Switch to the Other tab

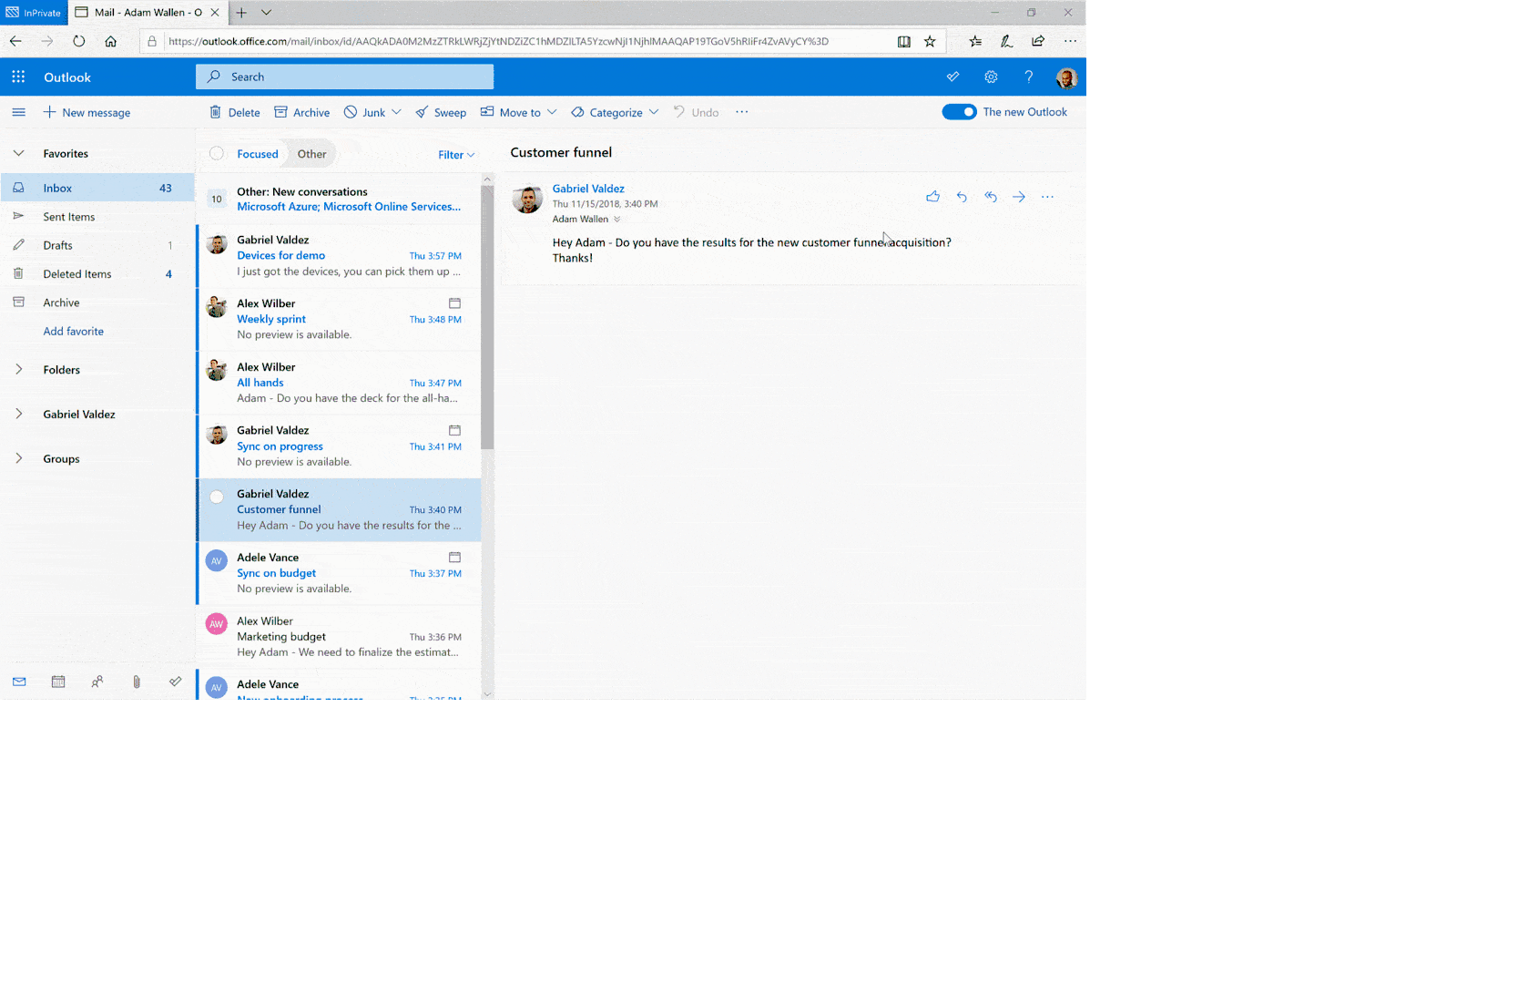(x=311, y=154)
